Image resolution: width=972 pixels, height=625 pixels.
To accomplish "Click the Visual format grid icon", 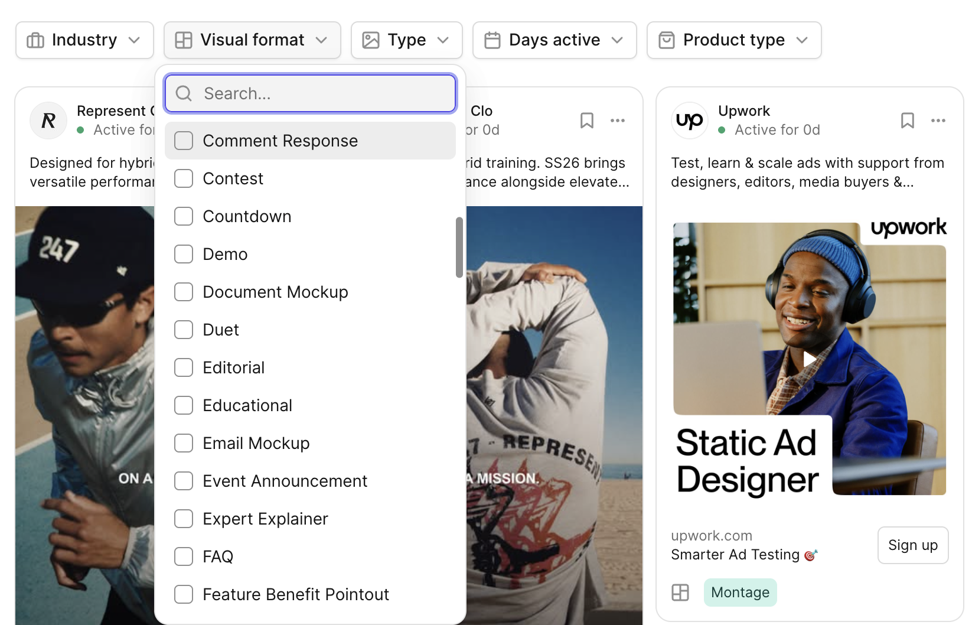I will tap(184, 40).
